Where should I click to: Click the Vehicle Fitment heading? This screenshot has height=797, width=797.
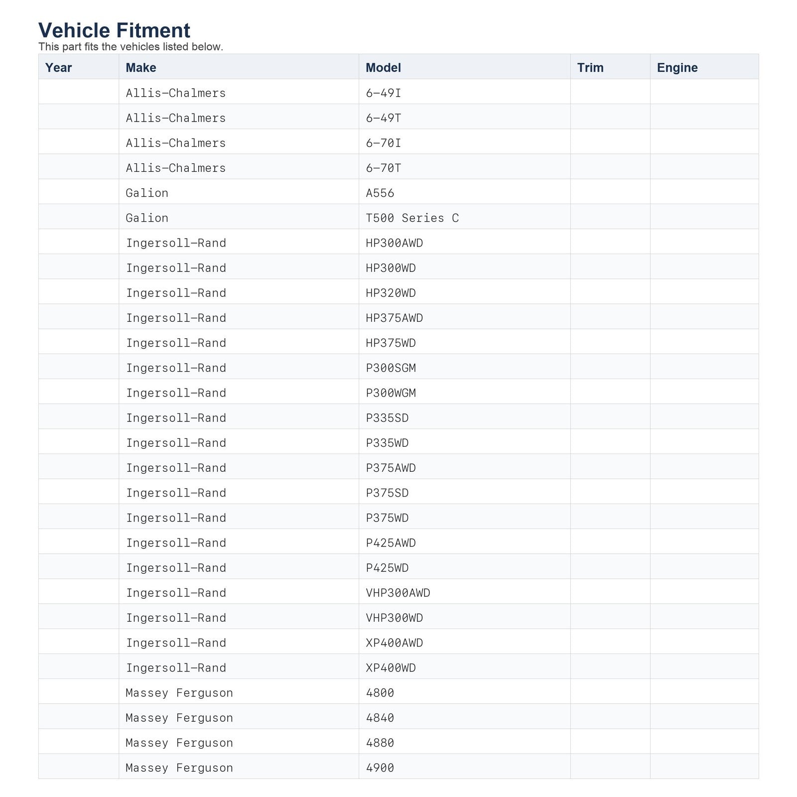[114, 30]
